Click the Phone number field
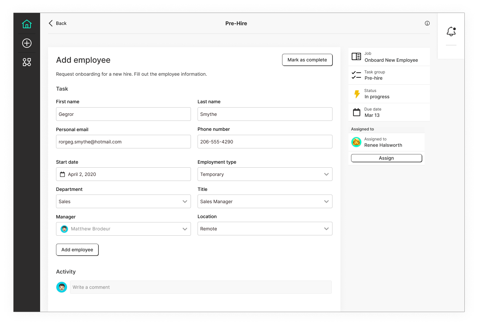The image size is (478, 326). [265, 142]
